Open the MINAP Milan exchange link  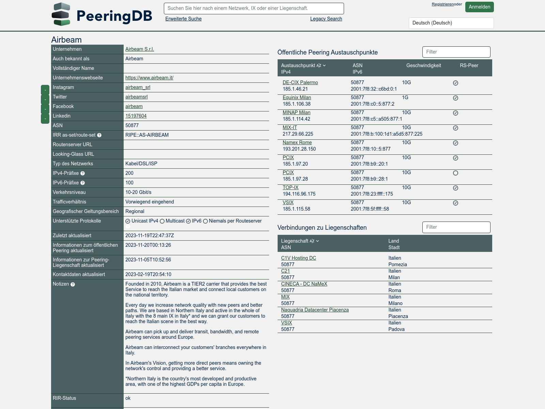click(296, 112)
